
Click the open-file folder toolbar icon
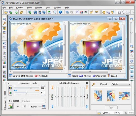pos(6,12)
